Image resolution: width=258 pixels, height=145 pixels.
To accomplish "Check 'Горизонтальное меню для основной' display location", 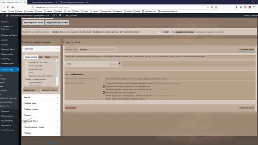I will 104,83.
